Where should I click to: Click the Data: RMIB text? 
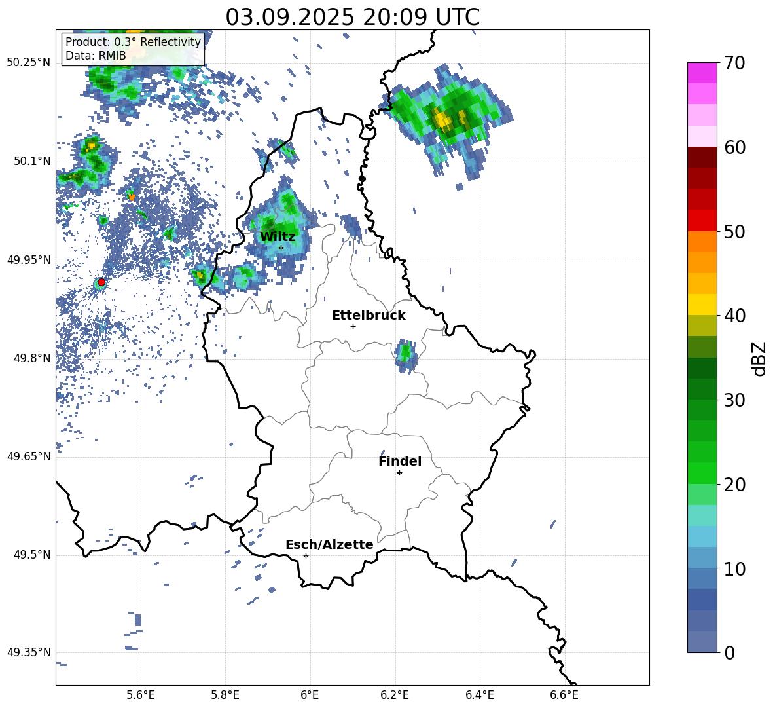[x=96, y=56]
